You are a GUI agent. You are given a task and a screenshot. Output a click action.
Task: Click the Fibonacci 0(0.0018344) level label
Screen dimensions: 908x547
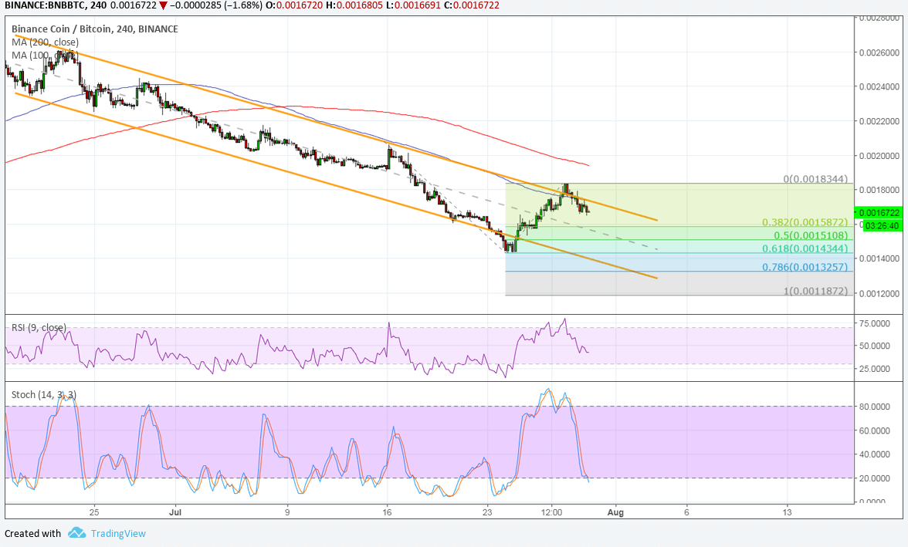(x=815, y=180)
